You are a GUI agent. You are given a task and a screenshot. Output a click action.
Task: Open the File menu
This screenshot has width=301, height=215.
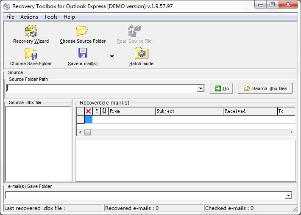[x=10, y=17]
